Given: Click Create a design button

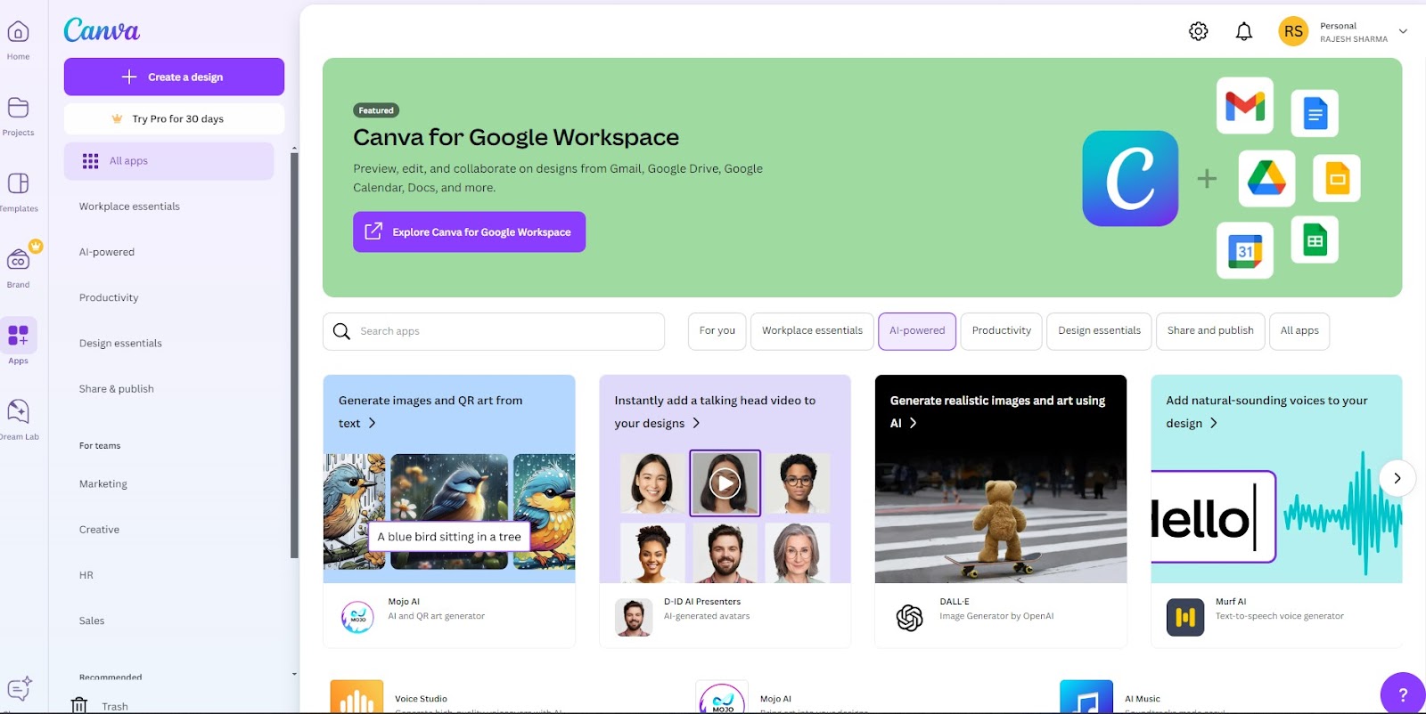Looking at the screenshot, I should 174,77.
